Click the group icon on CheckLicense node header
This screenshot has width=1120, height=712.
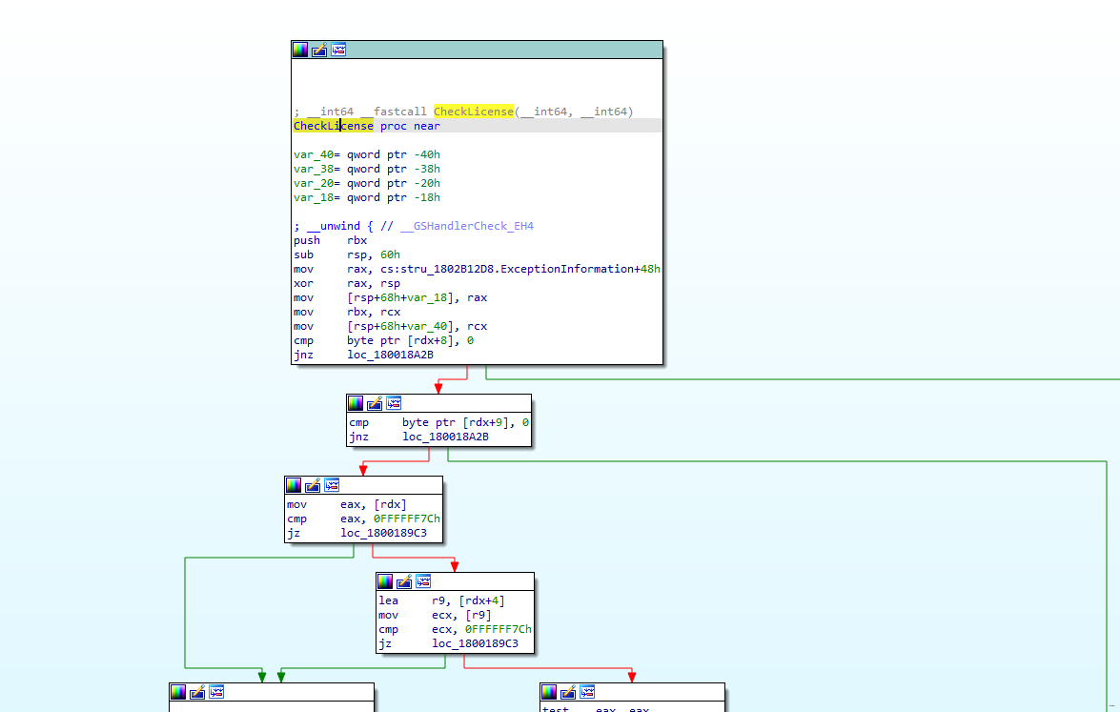pyautogui.click(x=338, y=50)
